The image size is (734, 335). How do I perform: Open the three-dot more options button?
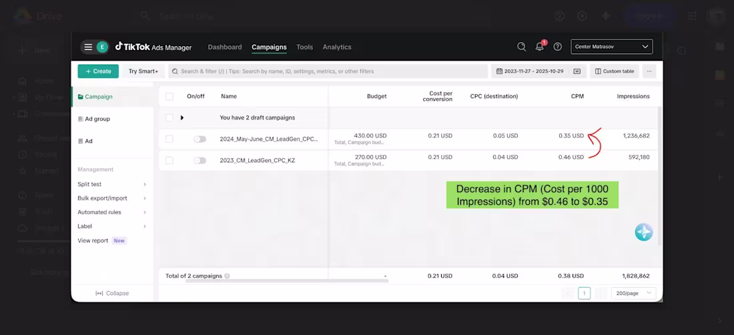point(649,71)
